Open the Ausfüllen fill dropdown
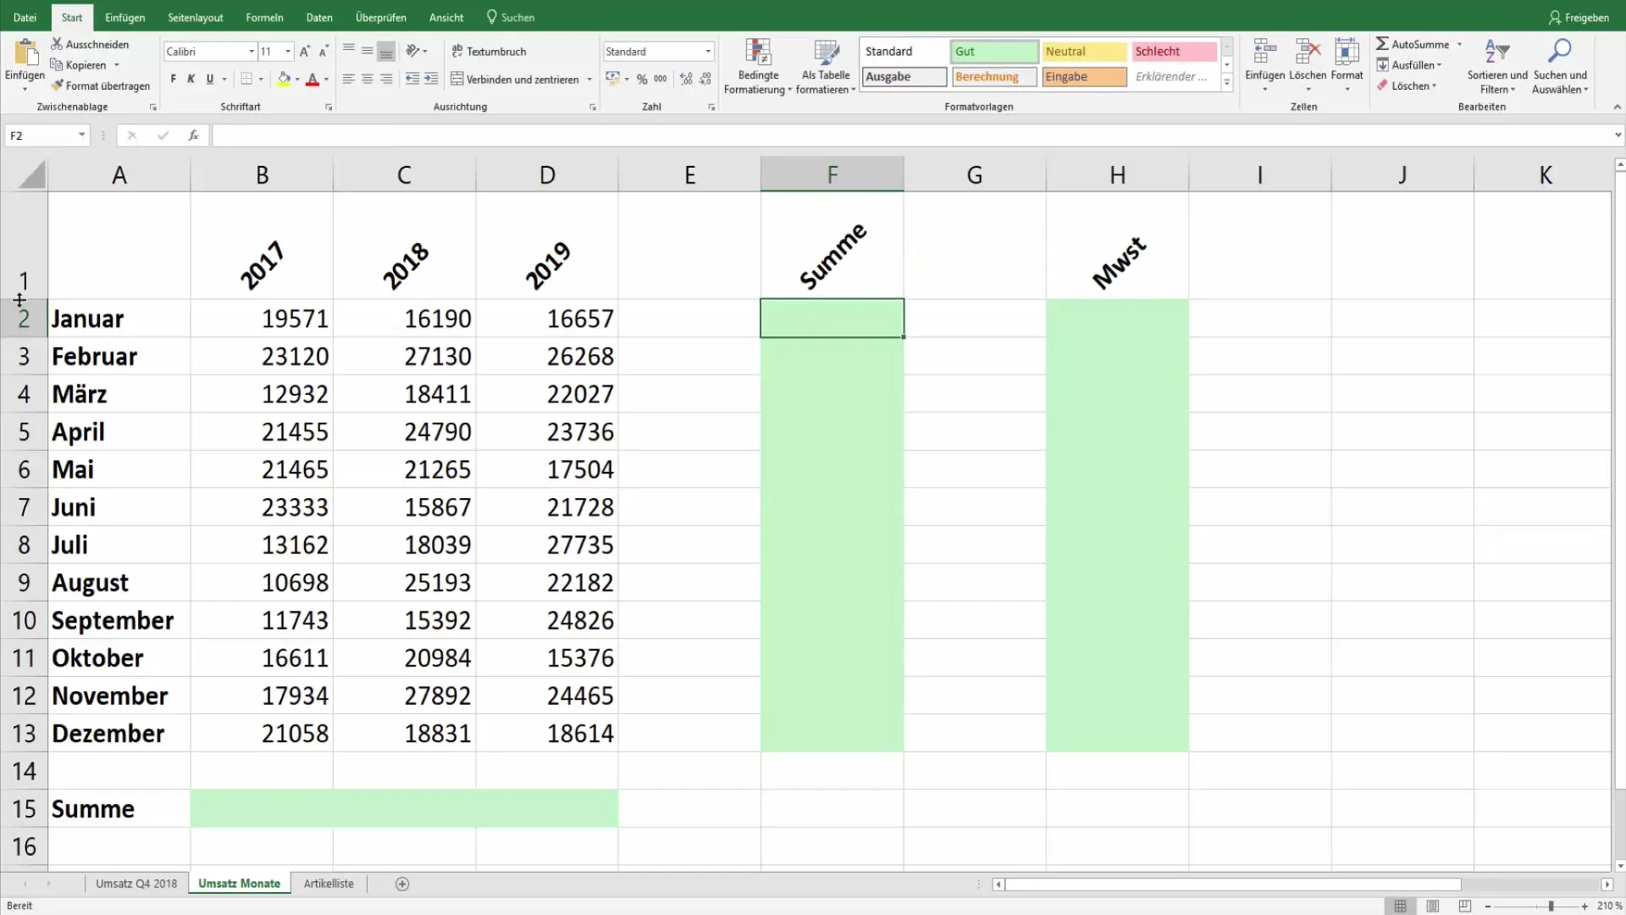The width and height of the screenshot is (1626, 915). 1409,65
